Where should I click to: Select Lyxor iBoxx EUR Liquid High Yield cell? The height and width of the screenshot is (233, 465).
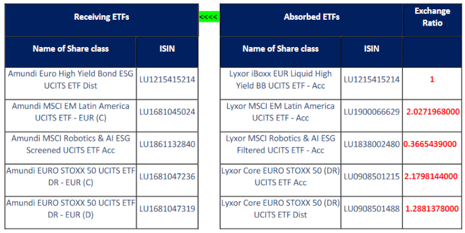(x=281, y=80)
